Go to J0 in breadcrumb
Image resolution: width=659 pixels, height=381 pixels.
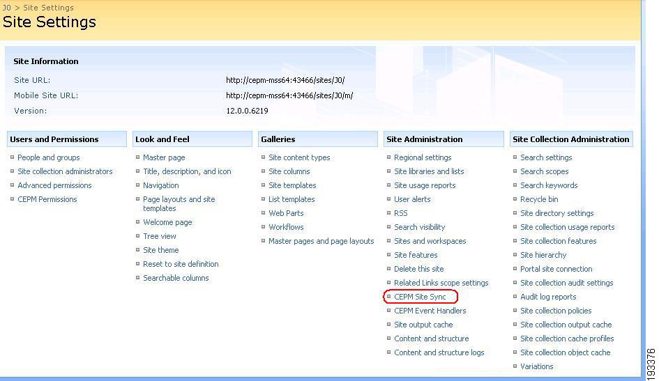click(7, 8)
